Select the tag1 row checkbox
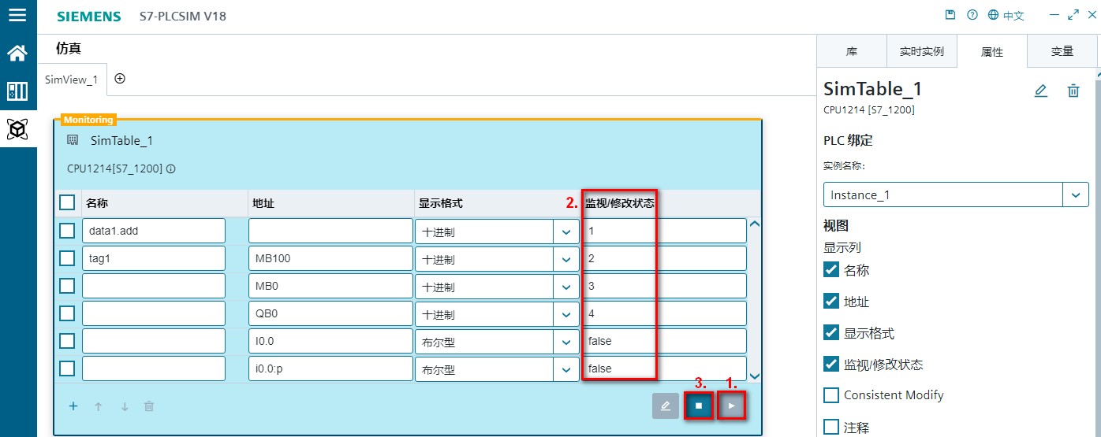 click(68, 258)
